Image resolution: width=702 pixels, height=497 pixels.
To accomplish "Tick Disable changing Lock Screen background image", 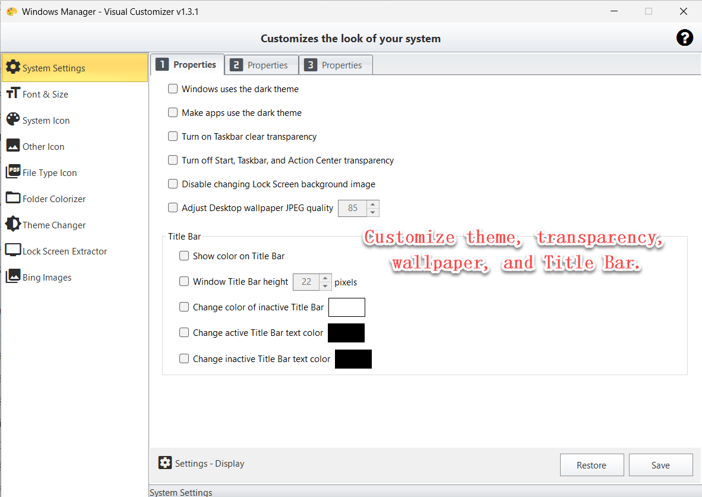I will (x=173, y=184).
